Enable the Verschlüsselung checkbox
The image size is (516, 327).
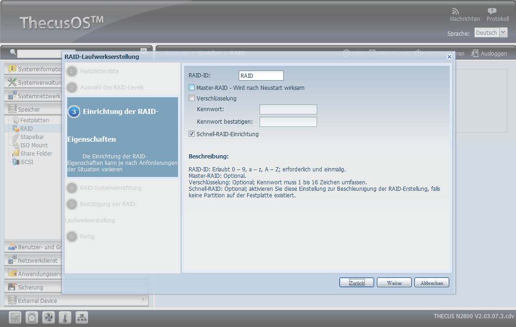(x=191, y=98)
